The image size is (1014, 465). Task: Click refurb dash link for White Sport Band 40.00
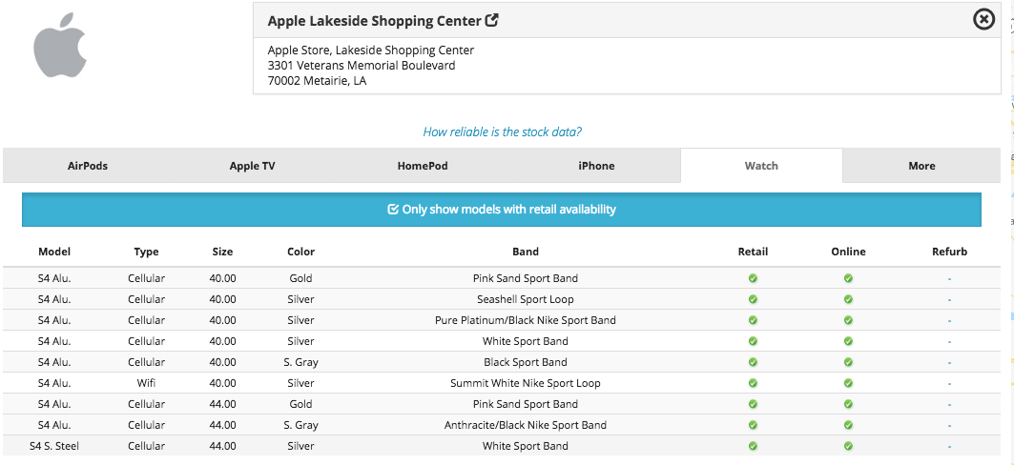(x=949, y=341)
